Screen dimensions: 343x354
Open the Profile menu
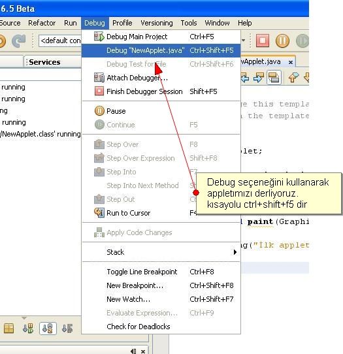click(122, 23)
